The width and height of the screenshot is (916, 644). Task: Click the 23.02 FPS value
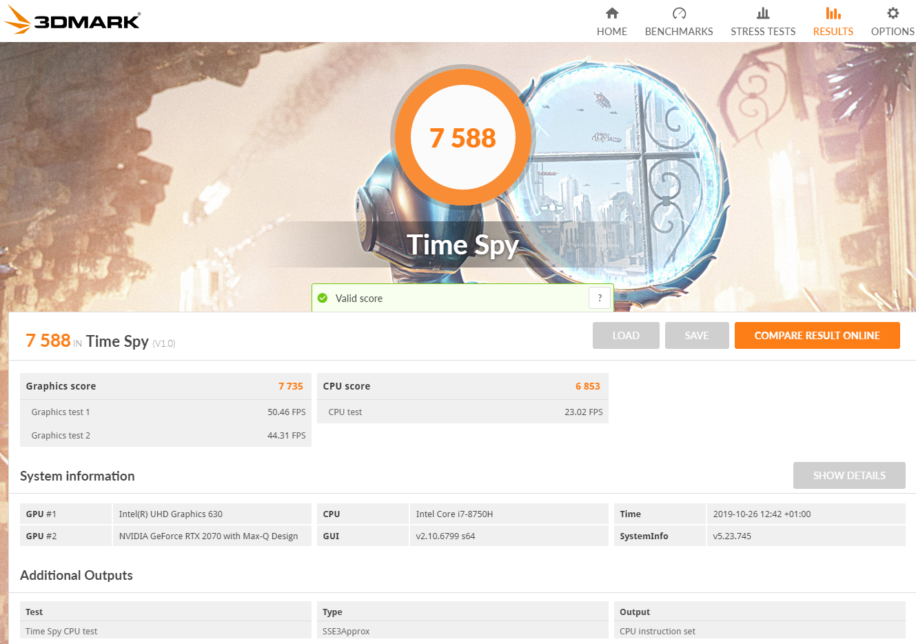[x=584, y=412]
